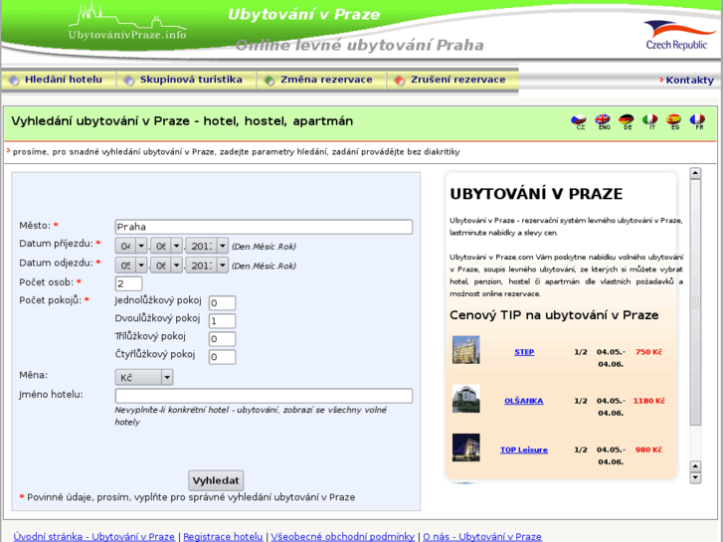723x542 pixels.
Task: Click the TOP Leisure hotel thumbnail
Action: point(465,448)
